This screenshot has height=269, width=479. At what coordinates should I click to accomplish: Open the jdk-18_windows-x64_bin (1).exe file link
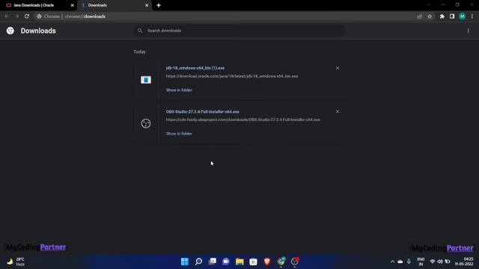tap(195, 68)
